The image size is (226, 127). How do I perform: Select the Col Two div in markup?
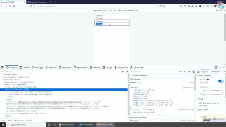[x=31, y=94]
